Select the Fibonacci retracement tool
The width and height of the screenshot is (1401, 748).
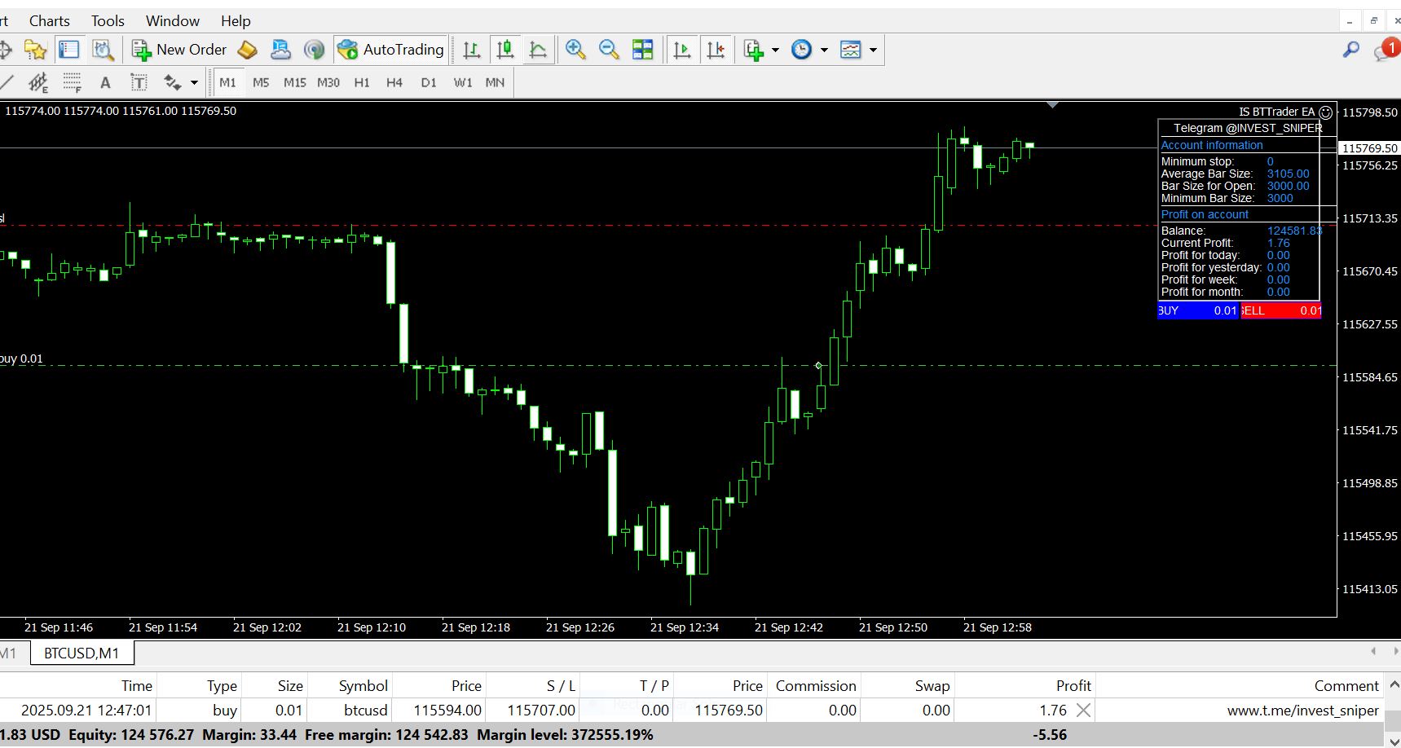[73, 82]
